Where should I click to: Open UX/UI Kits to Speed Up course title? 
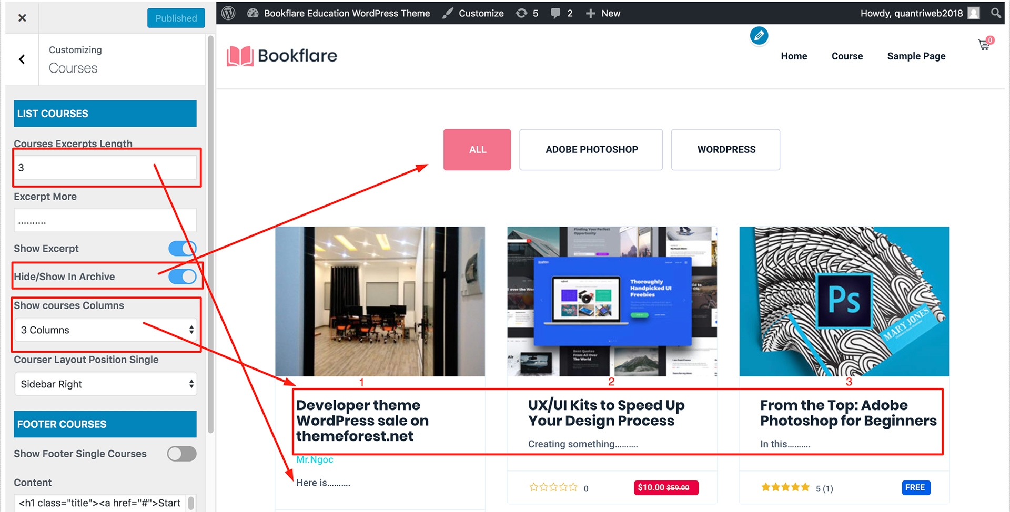pos(606,413)
